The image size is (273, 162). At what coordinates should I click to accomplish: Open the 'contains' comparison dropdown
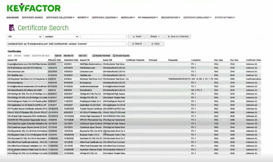pyautogui.click(x=61, y=37)
